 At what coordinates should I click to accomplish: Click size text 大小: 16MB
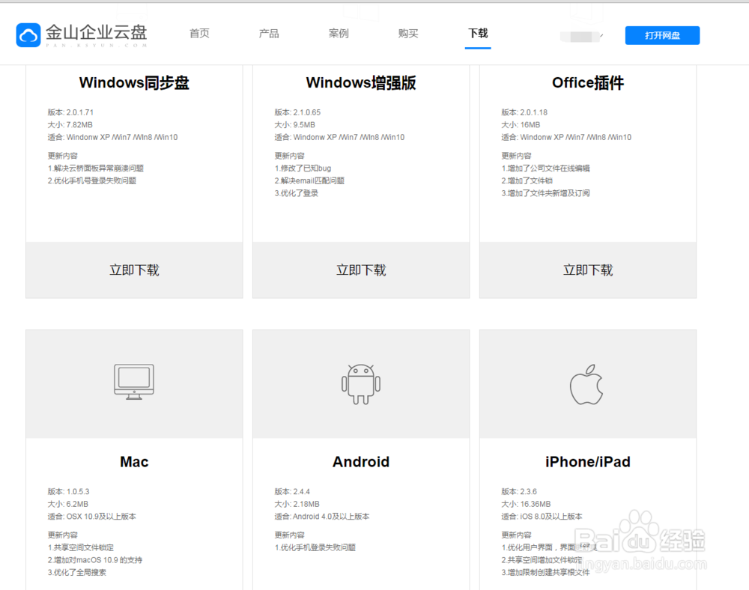tap(521, 124)
